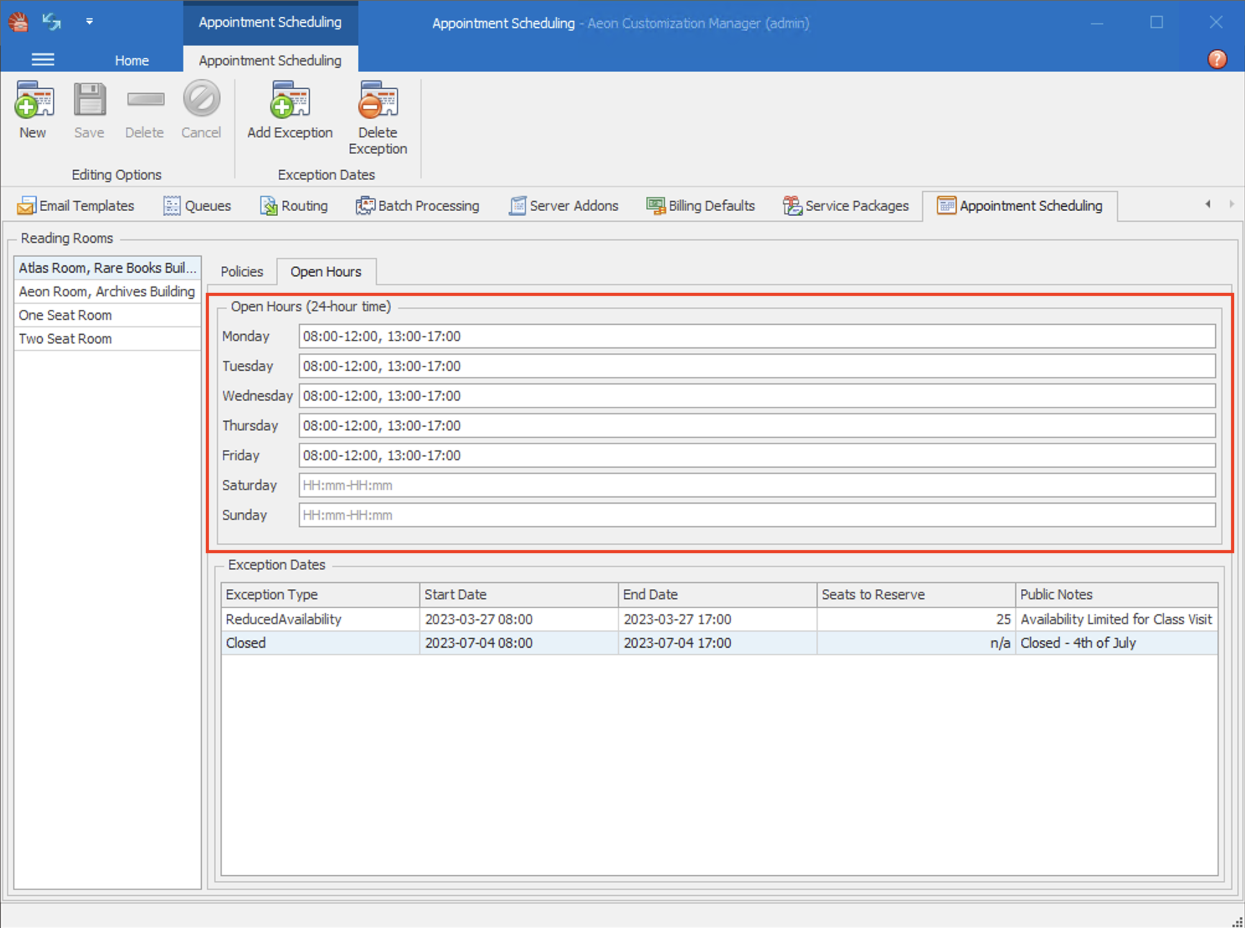Open the Billing Defaults section

coord(700,206)
